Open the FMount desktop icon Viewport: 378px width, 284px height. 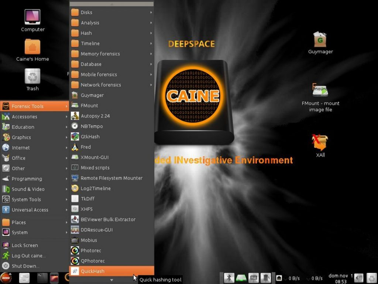pyautogui.click(x=320, y=91)
